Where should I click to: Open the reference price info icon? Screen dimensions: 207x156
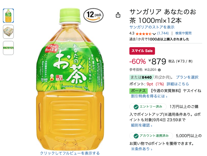coord(159,70)
